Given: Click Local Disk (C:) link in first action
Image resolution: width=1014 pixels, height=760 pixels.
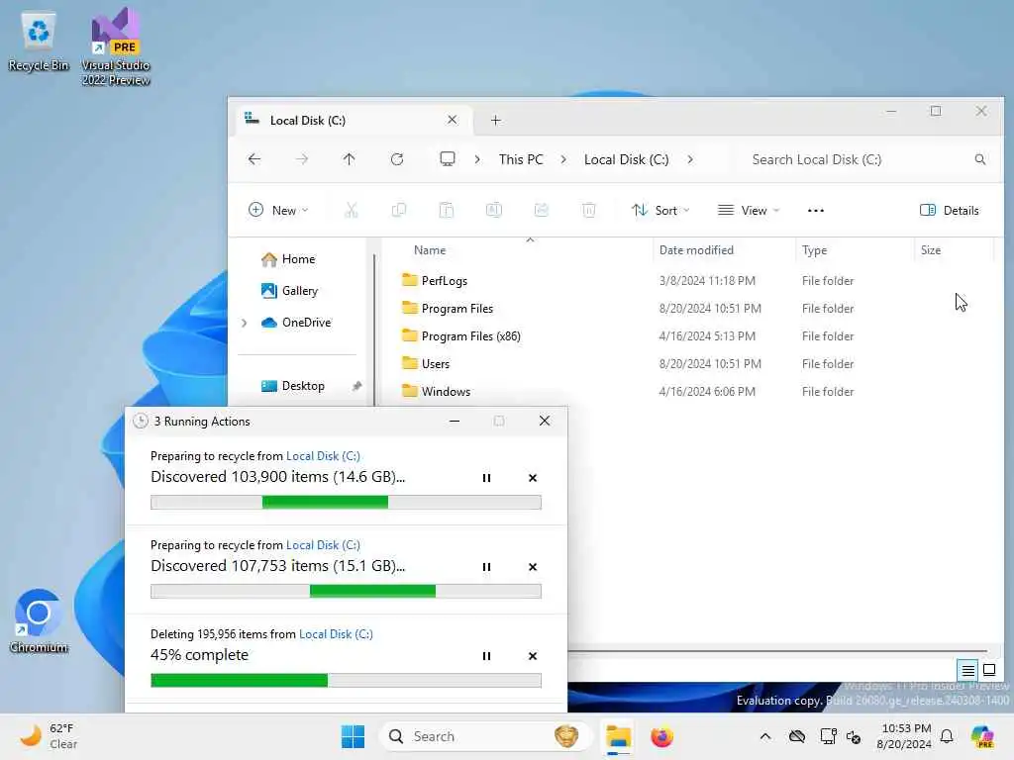Looking at the screenshot, I should [x=323, y=455].
